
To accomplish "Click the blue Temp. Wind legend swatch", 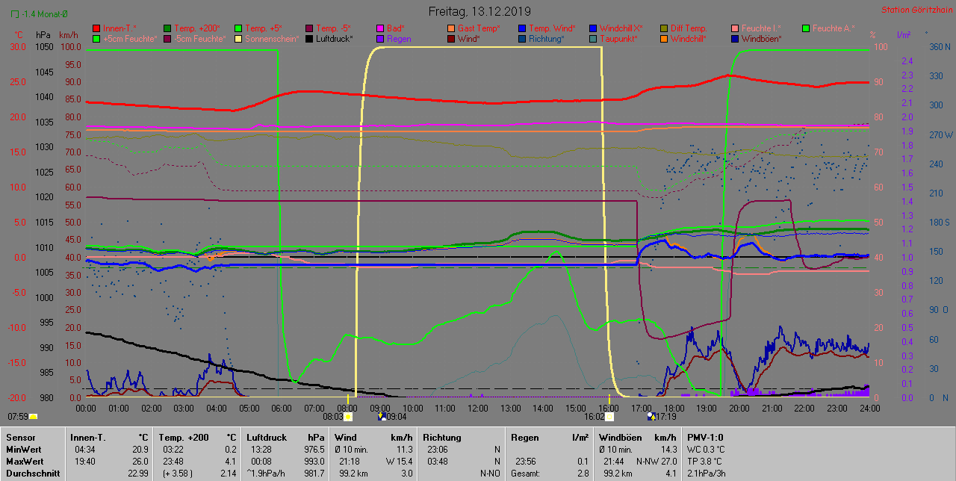I will click(522, 28).
